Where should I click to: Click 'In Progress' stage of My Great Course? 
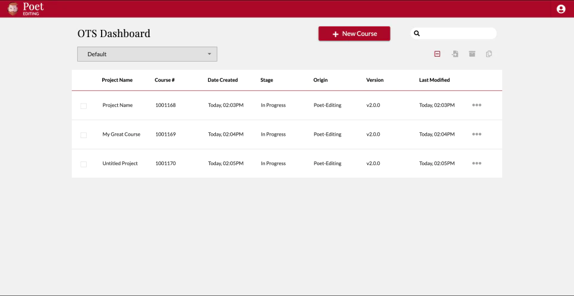click(273, 134)
